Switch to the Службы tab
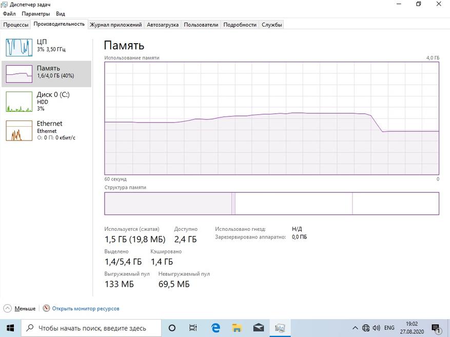Image resolution: width=450 pixels, height=337 pixels. [x=271, y=25]
